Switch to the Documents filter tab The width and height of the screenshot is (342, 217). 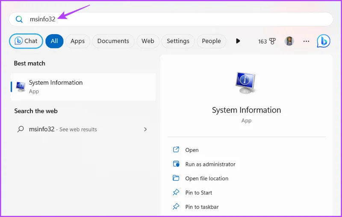tap(113, 41)
